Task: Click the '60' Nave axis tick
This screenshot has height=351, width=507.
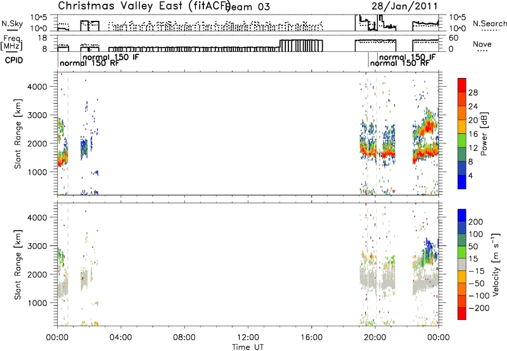Action: [x=454, y=38]
